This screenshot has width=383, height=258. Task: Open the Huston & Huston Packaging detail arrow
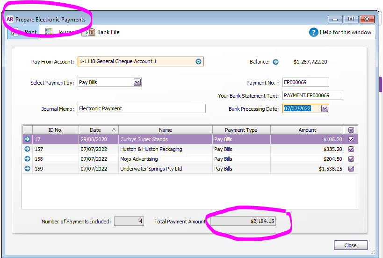point(27,149)
